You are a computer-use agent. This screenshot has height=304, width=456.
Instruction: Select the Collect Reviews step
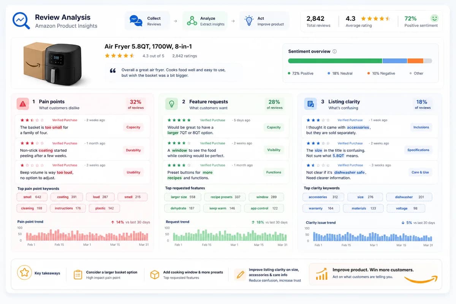[x=147, y=21]
